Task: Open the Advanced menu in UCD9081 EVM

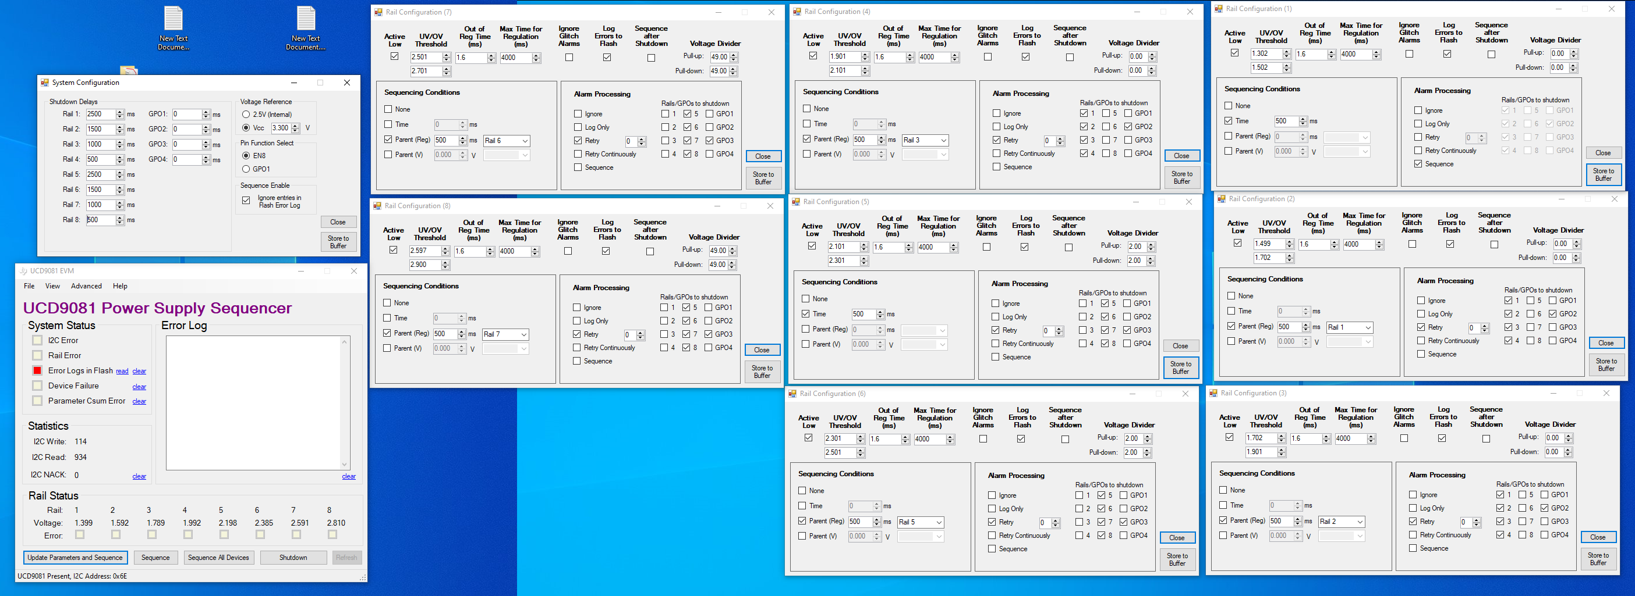Action: [x=86, y=286]
